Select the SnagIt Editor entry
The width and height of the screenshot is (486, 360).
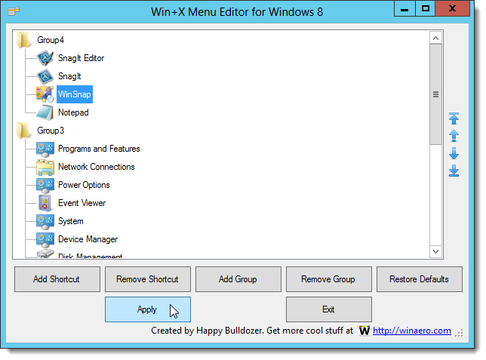pyautogui.click(x=82, y=58)
